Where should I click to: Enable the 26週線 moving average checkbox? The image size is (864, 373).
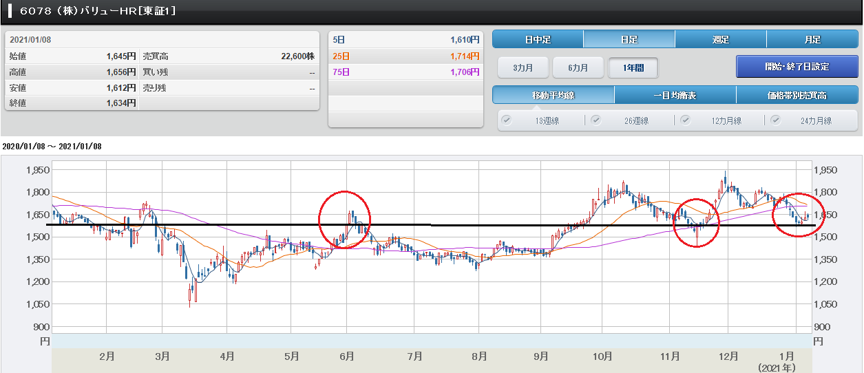pyautogui.click(x=596, y=120)
